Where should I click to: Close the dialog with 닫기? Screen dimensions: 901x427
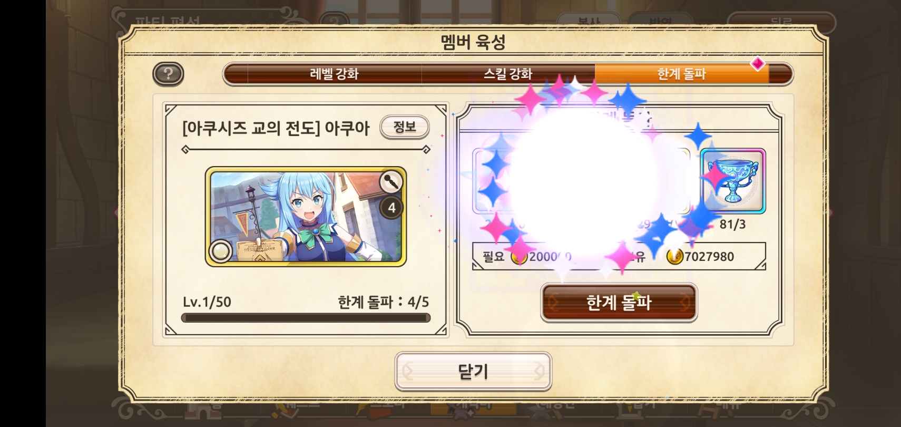[x=473, y=372]
